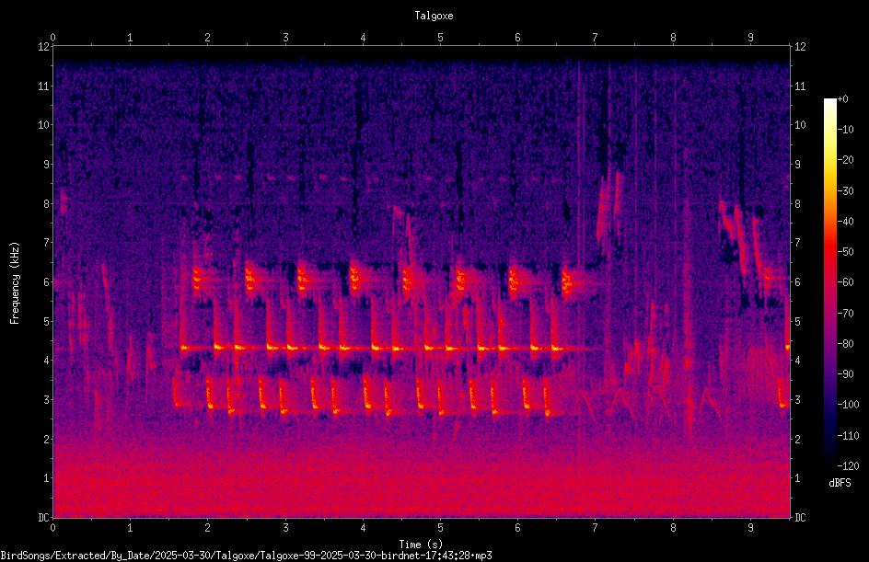
Task: Click the 12 kHz label on left axis
Action: pyautogui.click(x=44, y=47)
